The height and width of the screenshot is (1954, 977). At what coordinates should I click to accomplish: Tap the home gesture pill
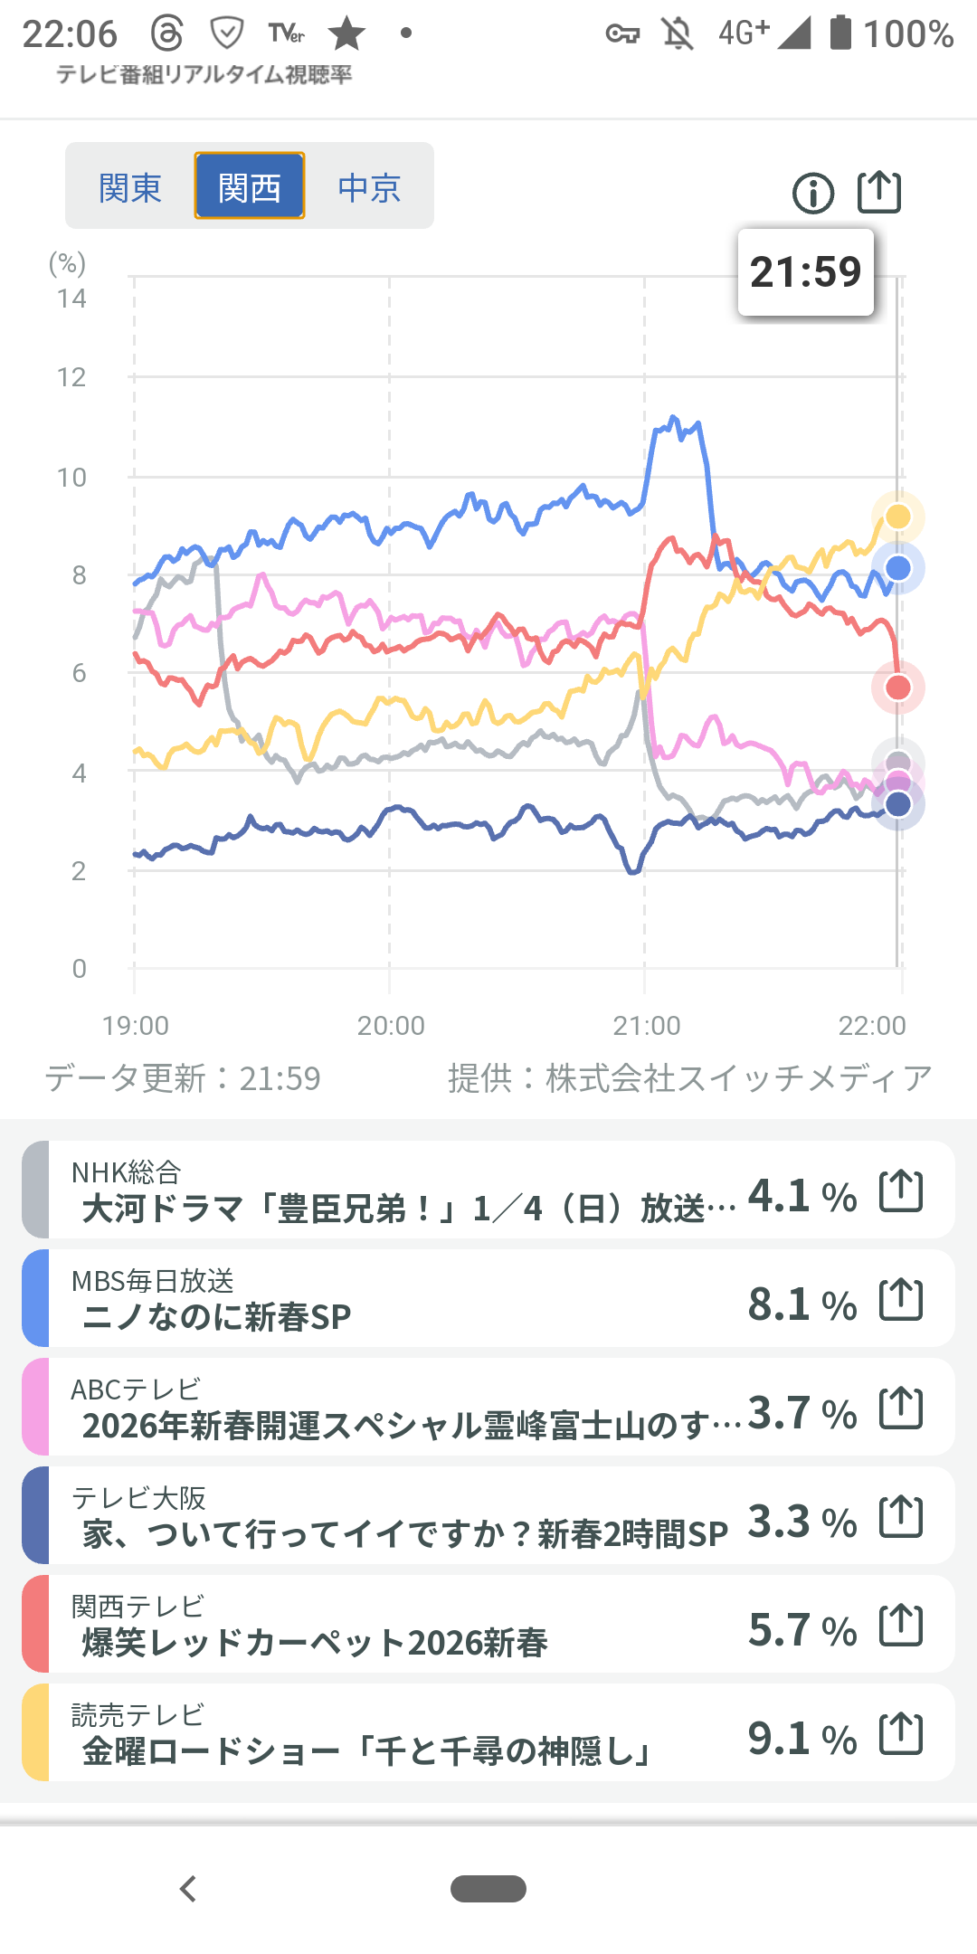point(488,1889)
